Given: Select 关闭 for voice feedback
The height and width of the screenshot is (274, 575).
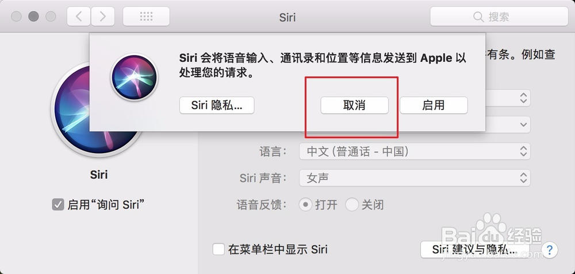Looking at the screenshot, I should tap(352, 205).
